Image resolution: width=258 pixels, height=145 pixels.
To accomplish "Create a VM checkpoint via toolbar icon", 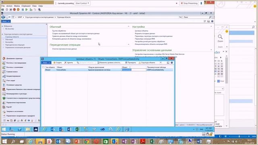I will (31, 10).
